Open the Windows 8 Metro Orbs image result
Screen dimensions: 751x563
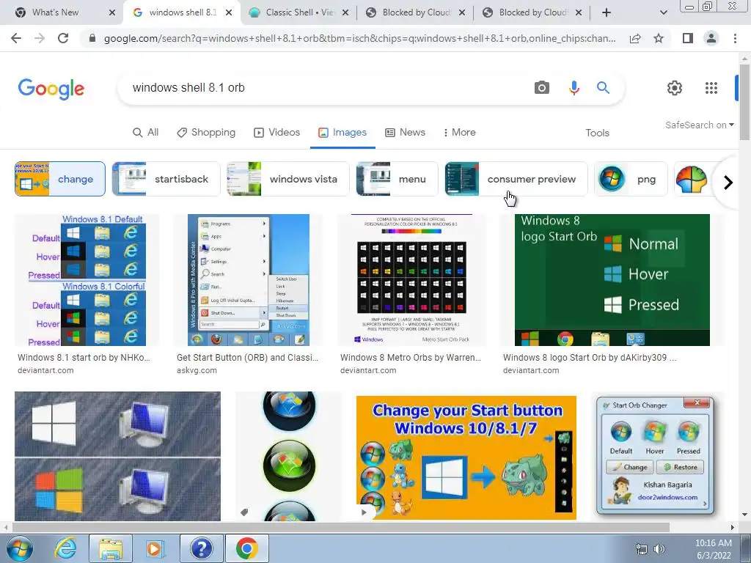pyautogui.click(x=411, y=280)
